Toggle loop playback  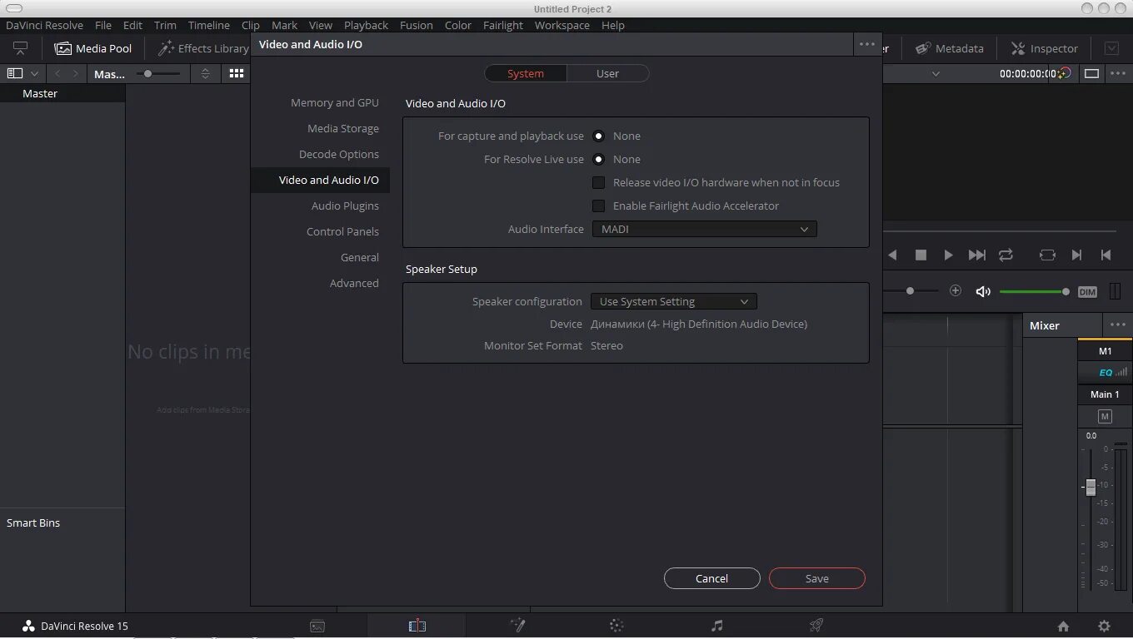click(1006, 255)
